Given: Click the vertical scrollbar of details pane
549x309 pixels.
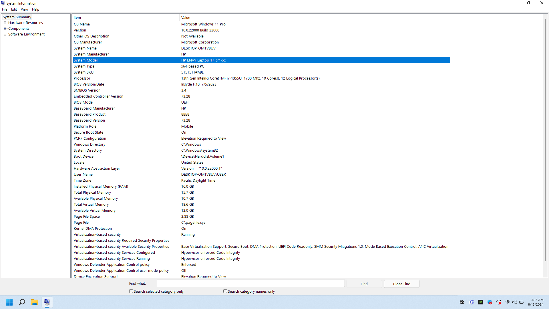Looking at the screenshot, I should (x=545, y=140).
